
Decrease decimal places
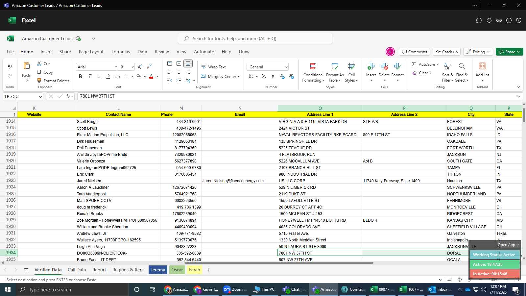(x=292, y=76)
